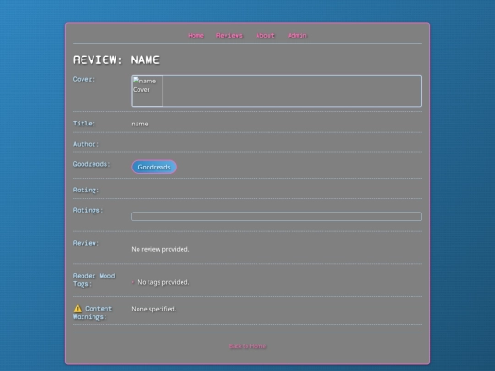
Task: Click the 'Author:' label
Action: [86, 144]
